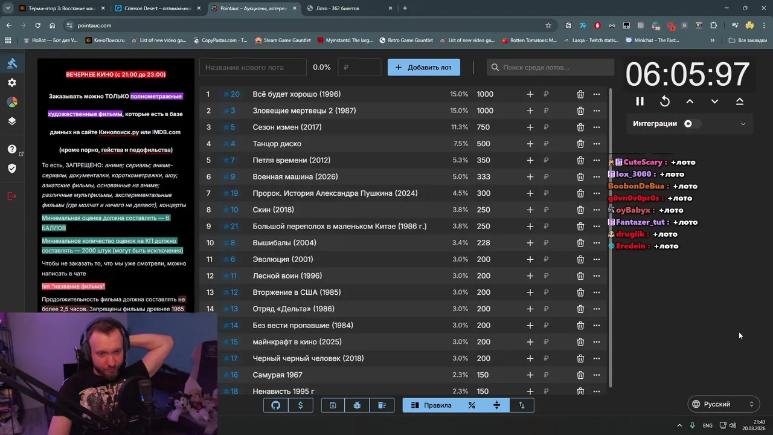Reload the page
The image size is (773, 435).
click(x=38, y=25)
